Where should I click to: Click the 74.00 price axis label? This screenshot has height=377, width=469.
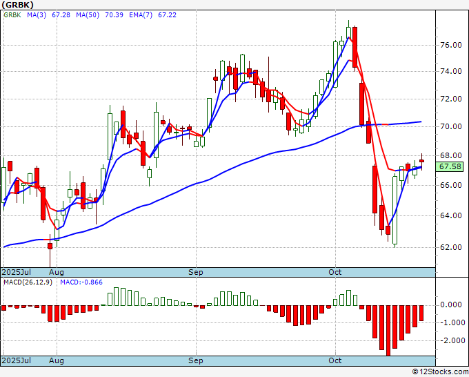451,71
